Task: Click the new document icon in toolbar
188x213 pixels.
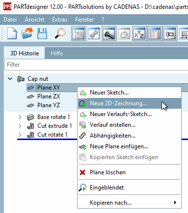Action: 12,33
